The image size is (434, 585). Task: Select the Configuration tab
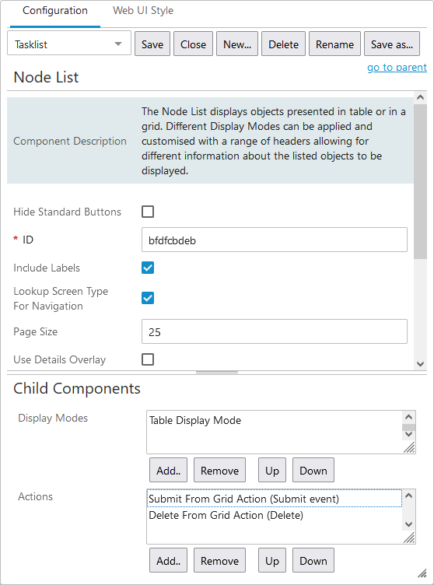point(55,10)
